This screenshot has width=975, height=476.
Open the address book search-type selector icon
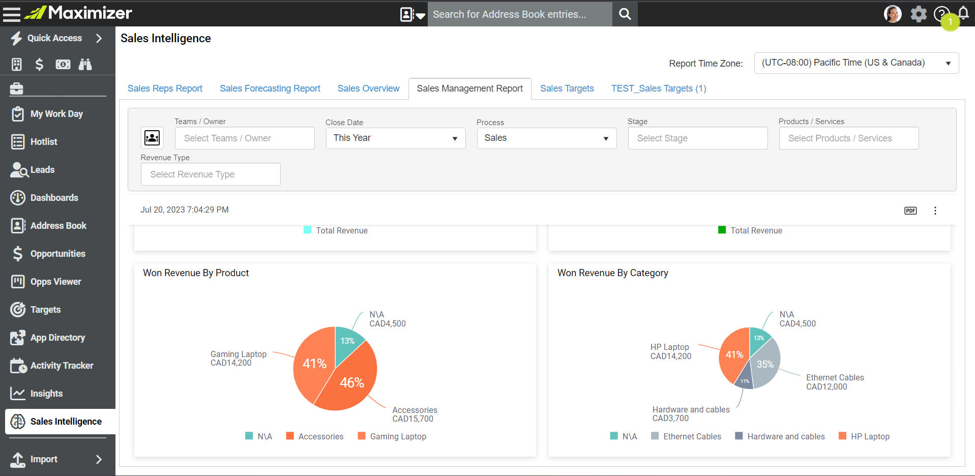point(412,14)
